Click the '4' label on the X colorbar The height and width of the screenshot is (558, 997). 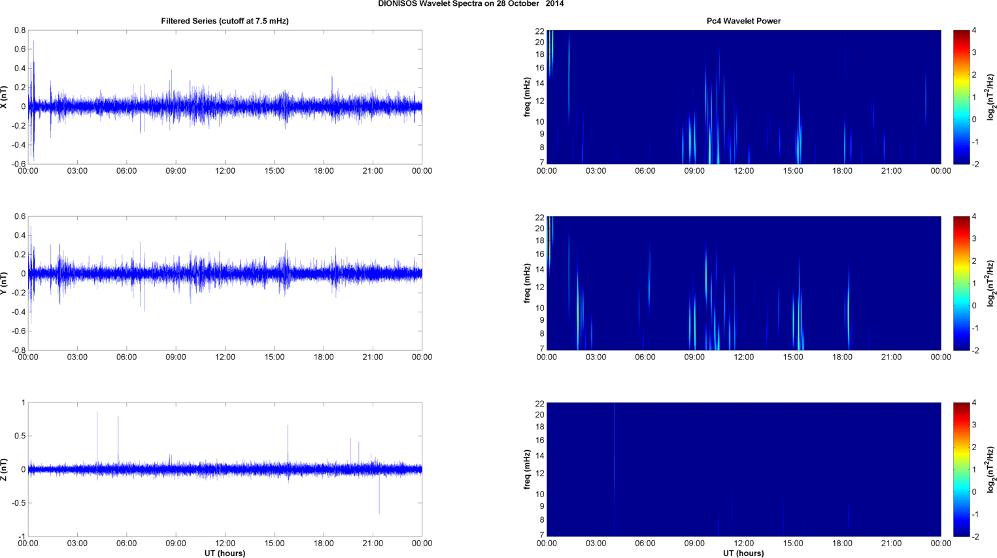pos(974,31)
